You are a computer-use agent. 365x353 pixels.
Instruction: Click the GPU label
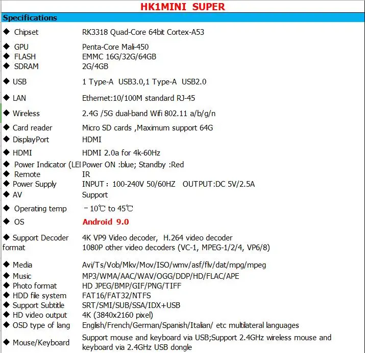[x=21, y=47]
